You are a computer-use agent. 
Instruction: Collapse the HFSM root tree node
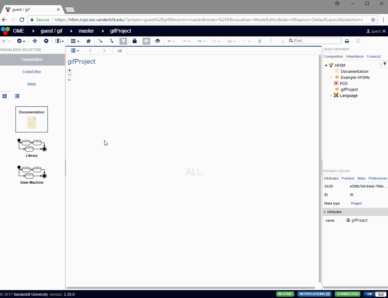tap(326, 65)
